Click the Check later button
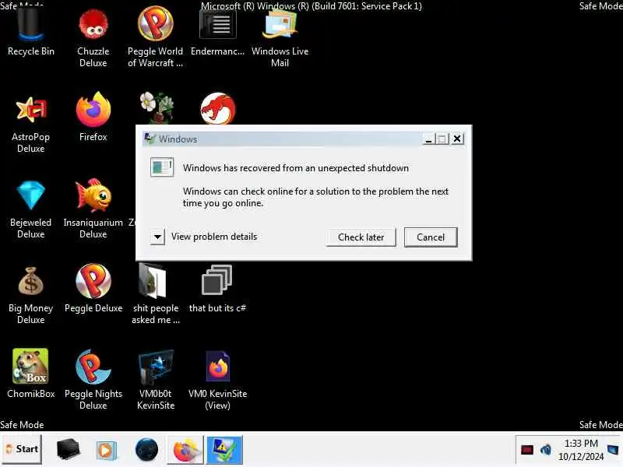The image size is (623, 467). pos(361,237)
